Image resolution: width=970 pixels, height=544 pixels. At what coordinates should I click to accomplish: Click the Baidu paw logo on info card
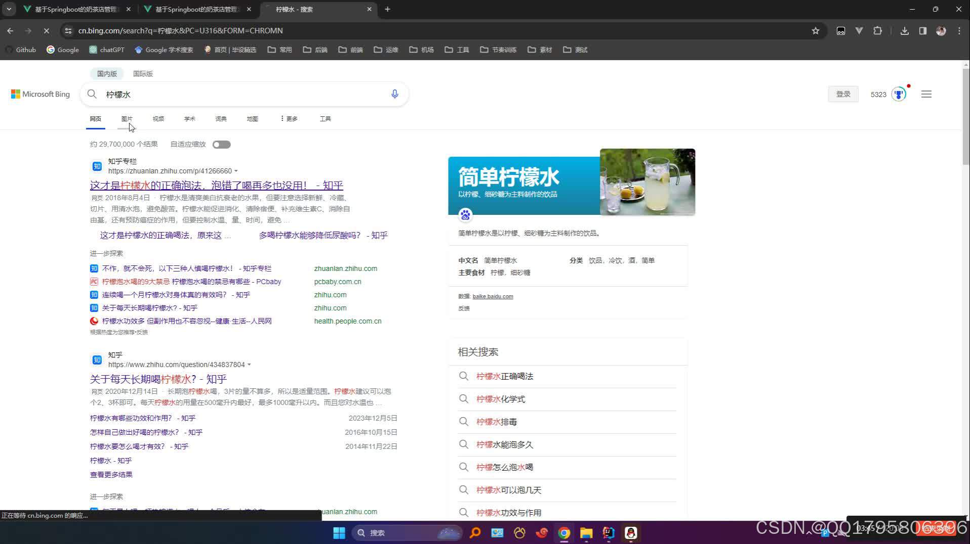(x=465, y=215)
